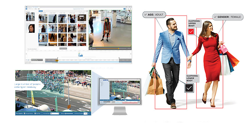247x123 pixels.
Task: Click the right arrow of search histogram
Action: tap(131, 54)
